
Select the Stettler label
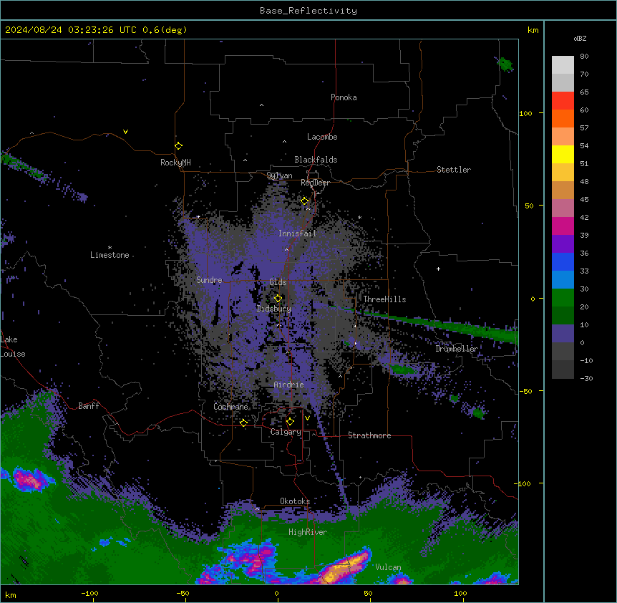pos(454,170)
